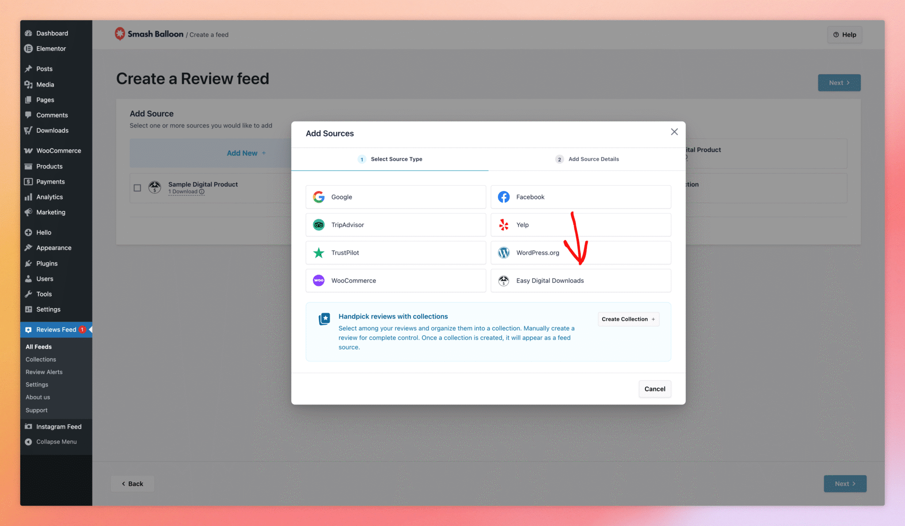Click the Users person icon
This screenshot has height=526, width=905.
[28, 278]
